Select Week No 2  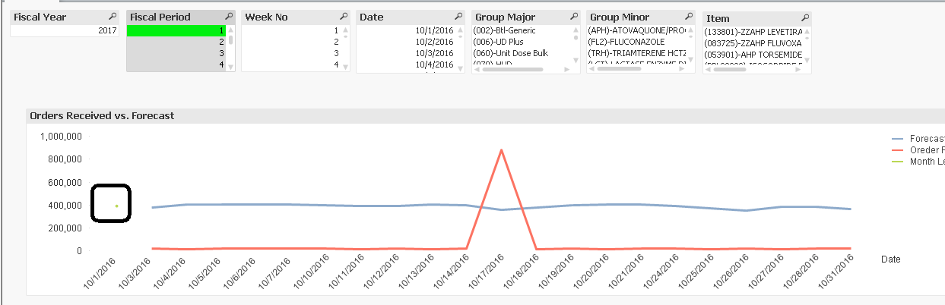(x=291, y=42)
